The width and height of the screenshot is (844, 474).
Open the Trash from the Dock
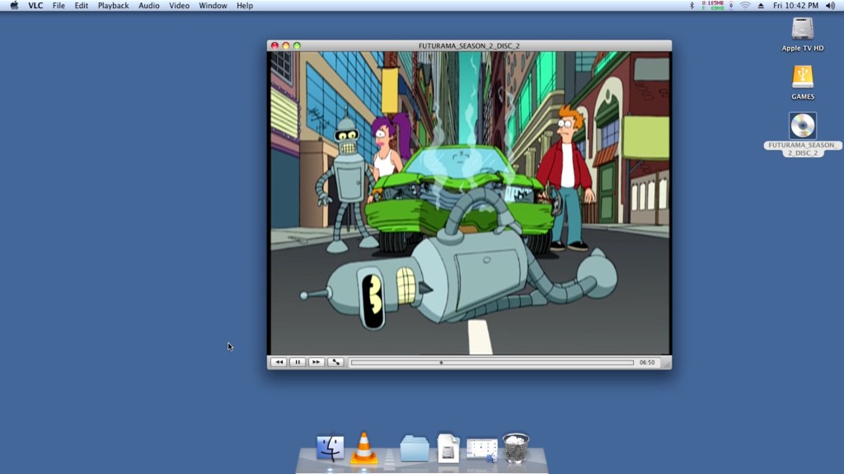pos(515,446)
